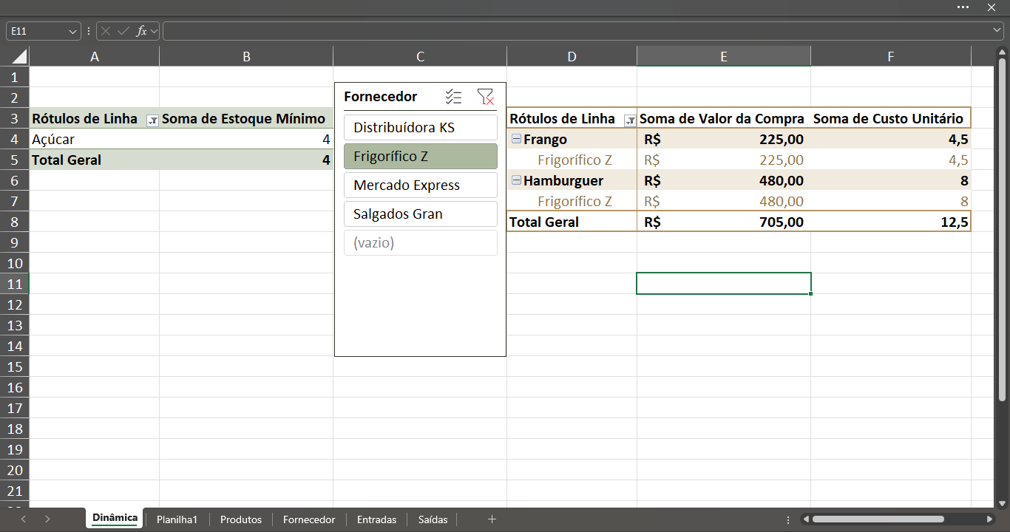
Task: Click the sheet tab bar options dots
Action: [x=788, y=519]
